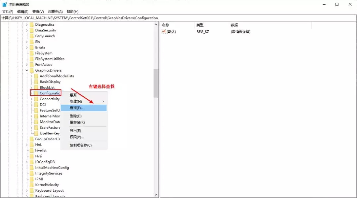Choose 查找(F)... in the context menu
357x198 pixels.
click(x=84, y=108)
